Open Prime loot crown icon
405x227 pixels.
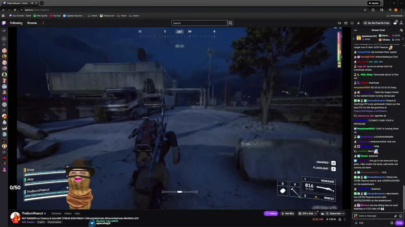(x=340, y=23)
